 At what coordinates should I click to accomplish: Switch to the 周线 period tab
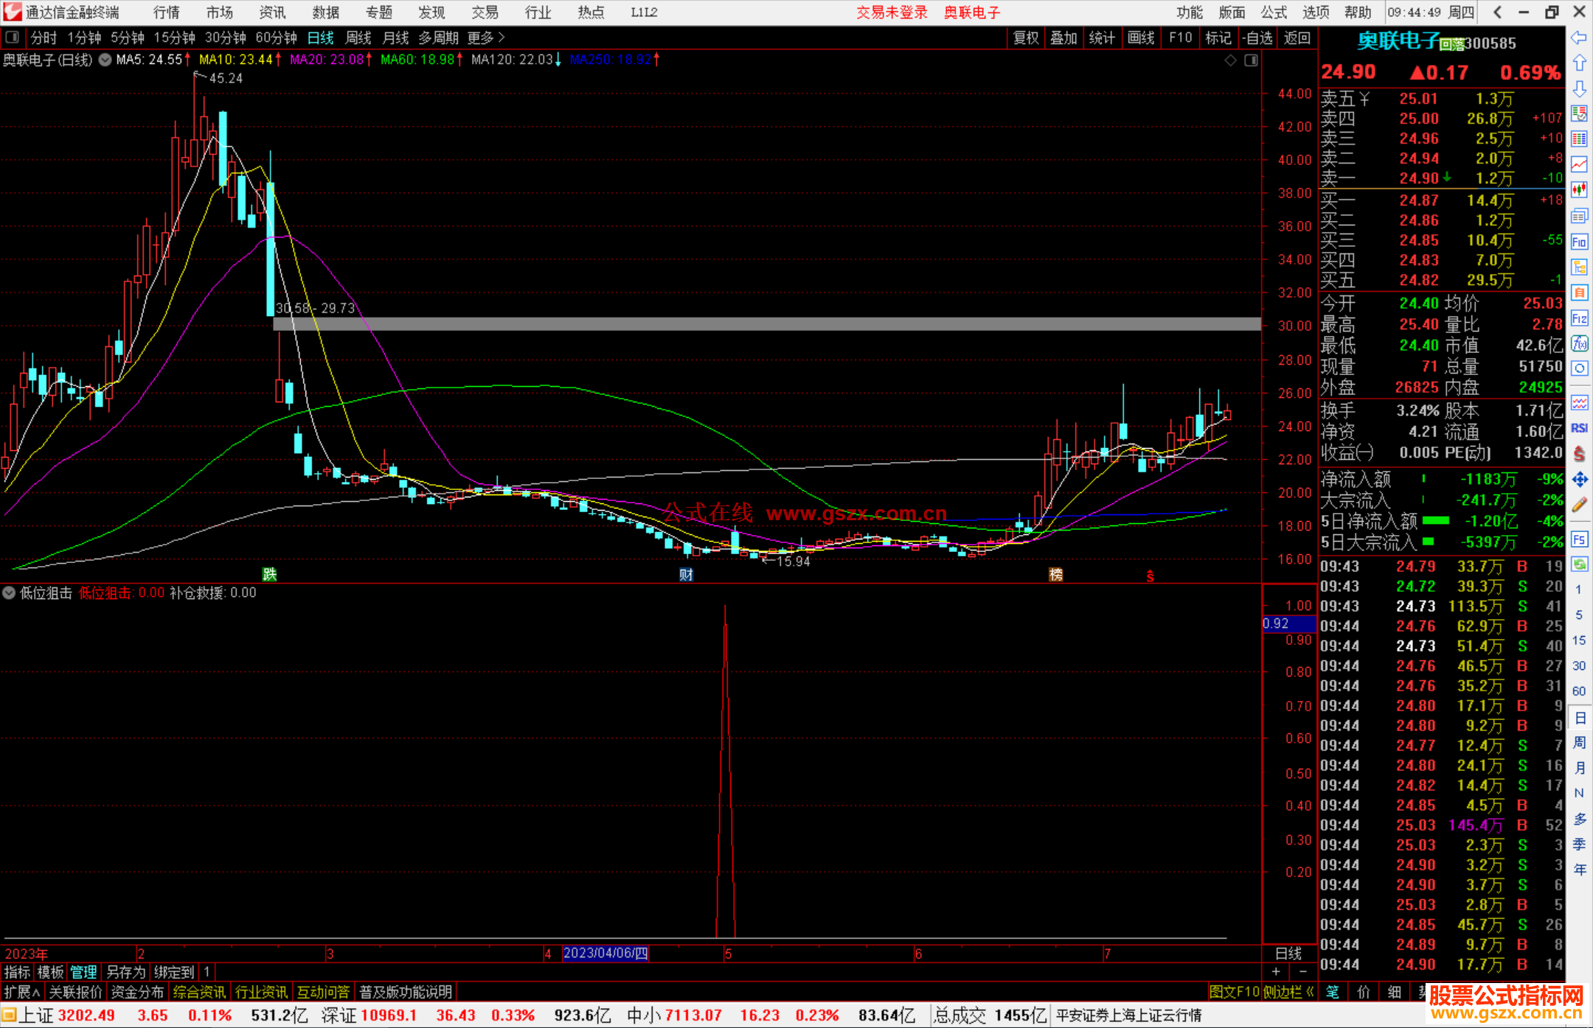coord(358,38)
